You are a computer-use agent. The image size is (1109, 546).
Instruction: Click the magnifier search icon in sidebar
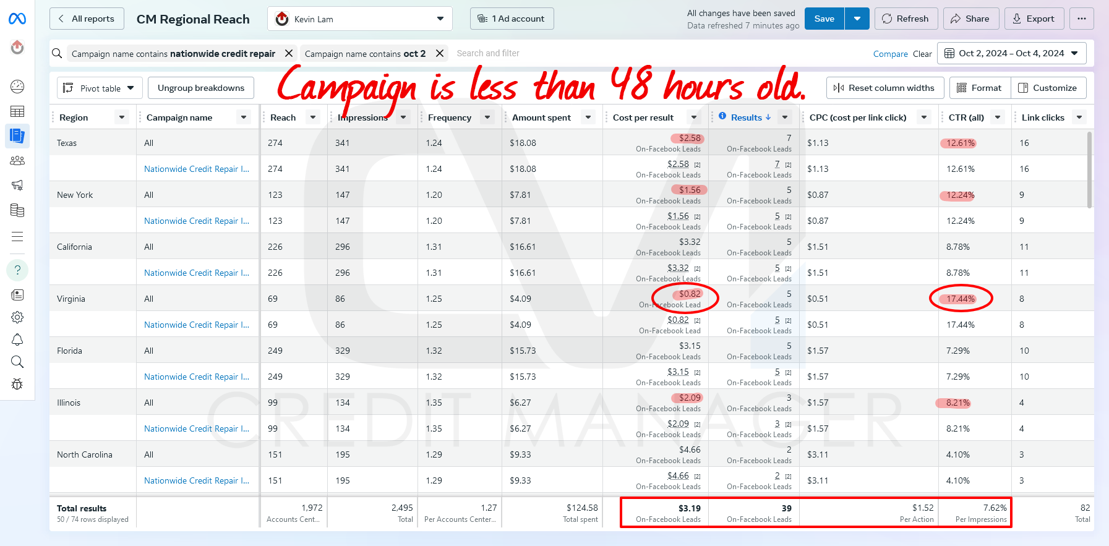[17, 362]
